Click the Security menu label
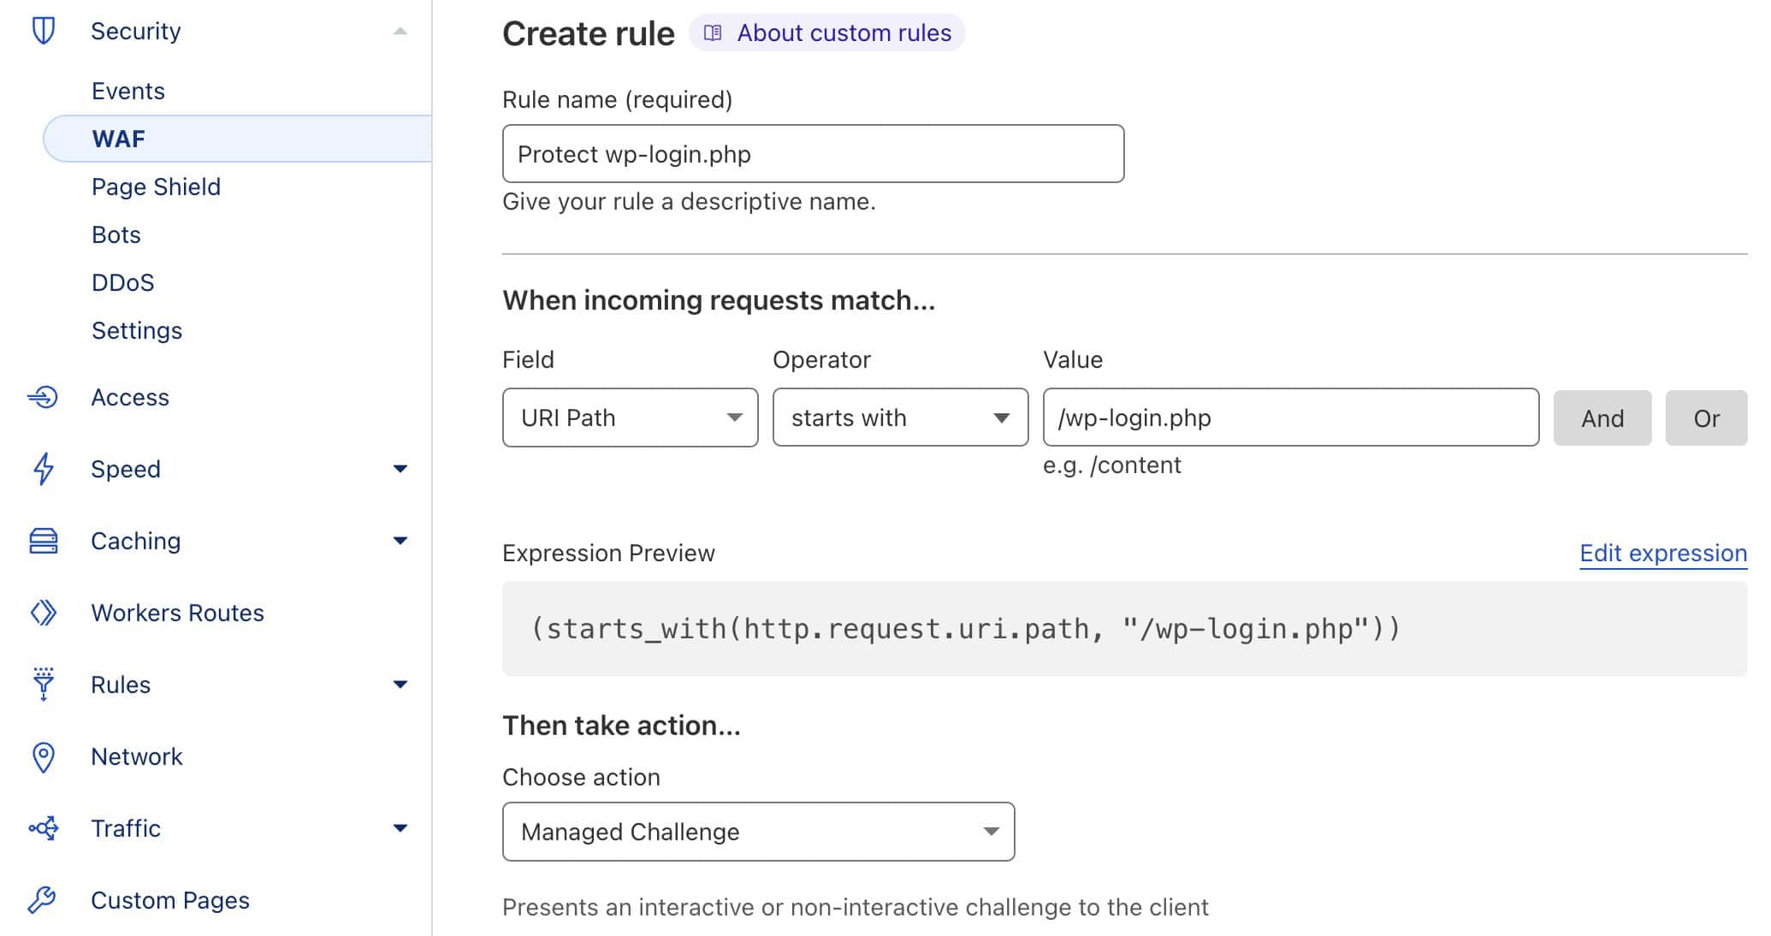This screenshot has height=936, width=1771. click(136, 31)
